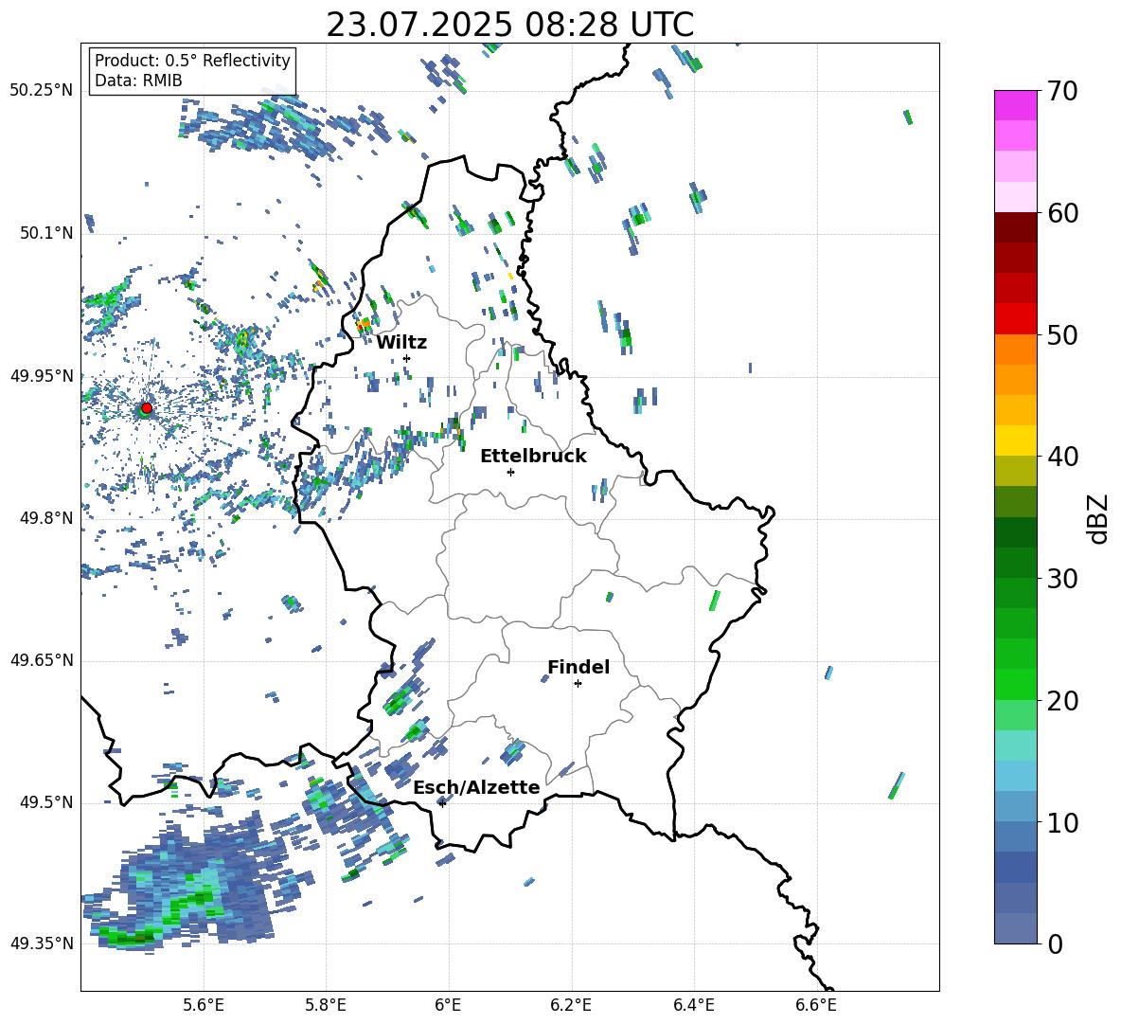The width and height of the screenshot is (1121, 1024).
Task: Click the 'Findel' city label
Action: coord(578,667)
